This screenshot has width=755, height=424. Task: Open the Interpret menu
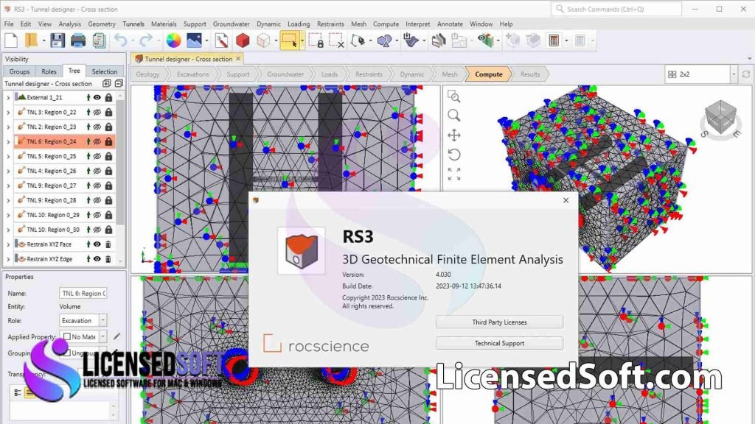417,24
